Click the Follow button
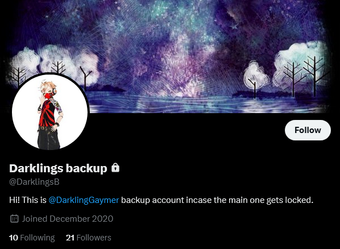The width and height of the screenshot is (340, 249). coord(308,130)
